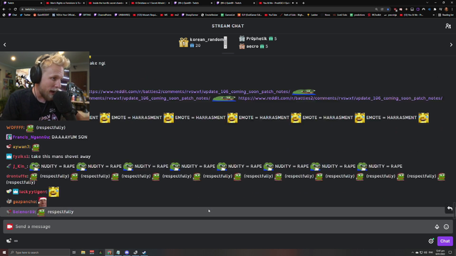Open the community users list icon
The height and width of the screenshot is (256, 456).
point(448,26)
